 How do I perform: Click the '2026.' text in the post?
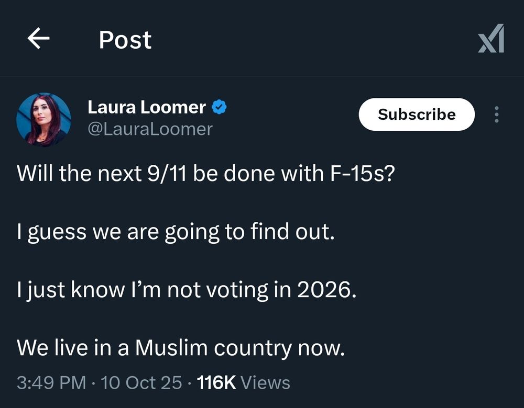coord(327,290)
